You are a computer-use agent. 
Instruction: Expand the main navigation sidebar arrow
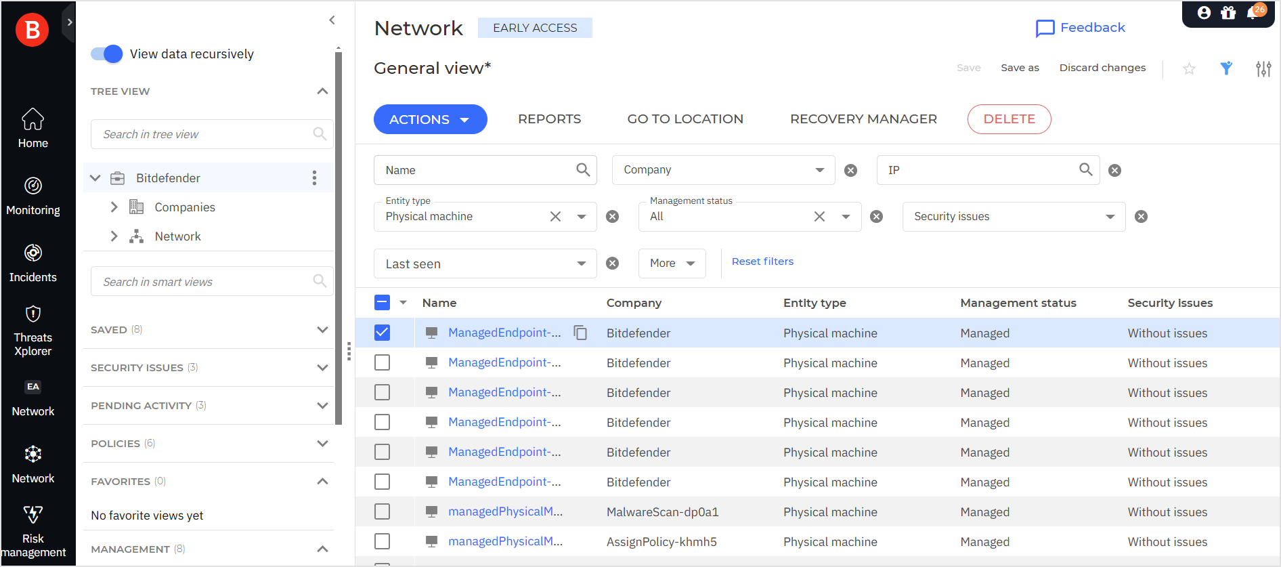pos(69,22)
